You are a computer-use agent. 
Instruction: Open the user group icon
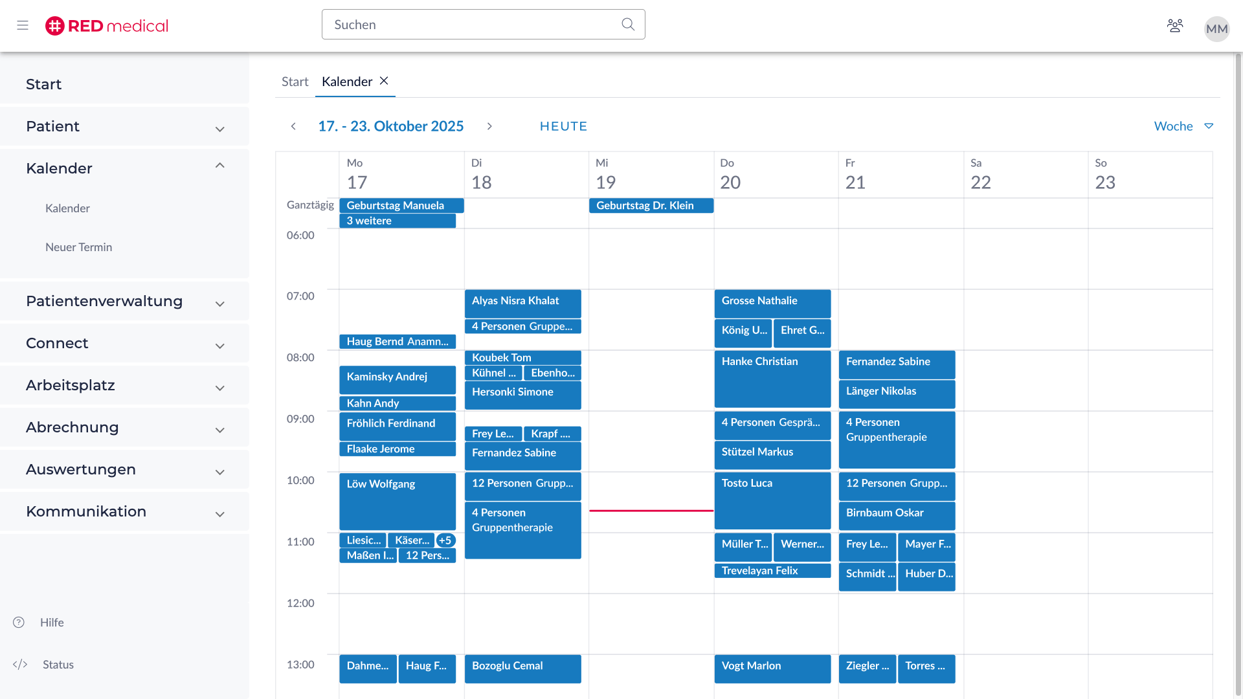click(1174, 26)
